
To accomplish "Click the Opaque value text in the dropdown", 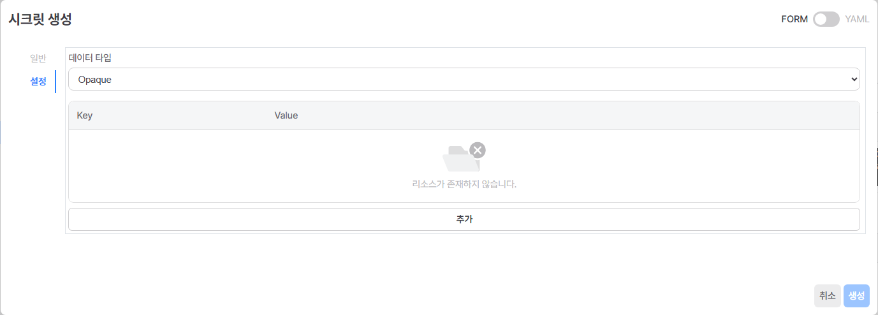I will coord(95,80).
